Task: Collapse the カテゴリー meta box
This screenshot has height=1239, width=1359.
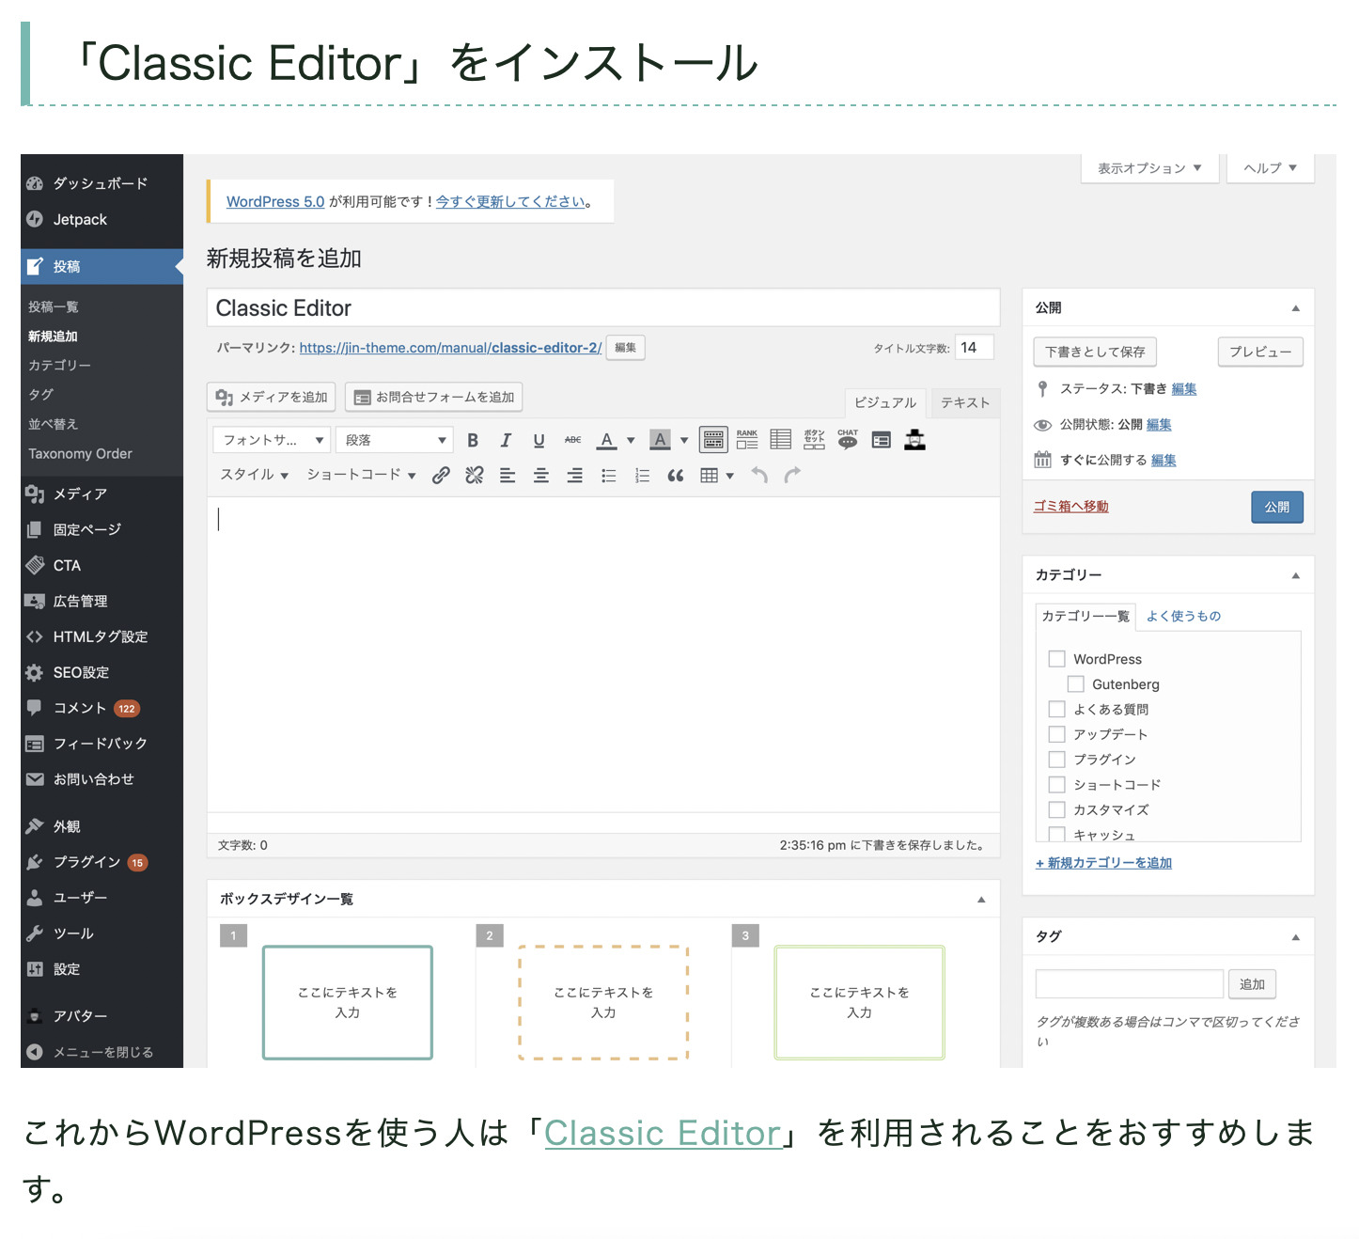Action: (1295, 575)
